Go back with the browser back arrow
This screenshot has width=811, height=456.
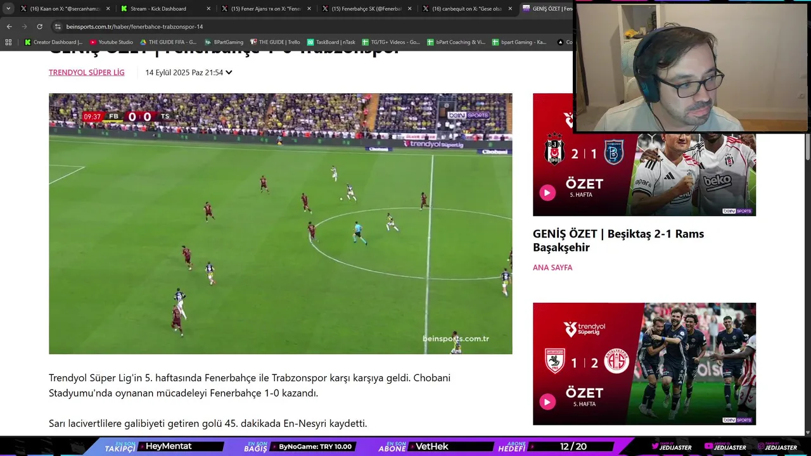(x=9, y=27)
